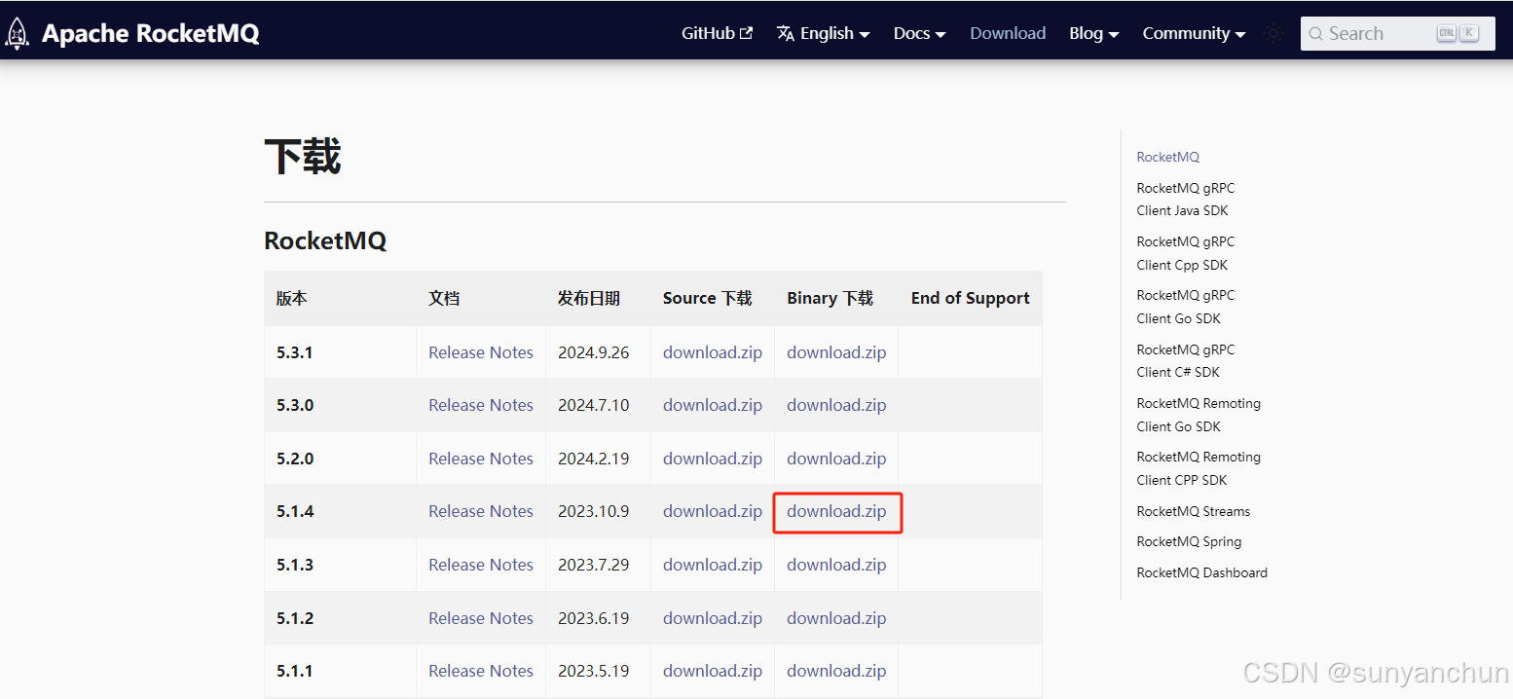
Task: Jump to RocketMQ gRPC Client Go SDK
Action: (x=1185, y=307)
